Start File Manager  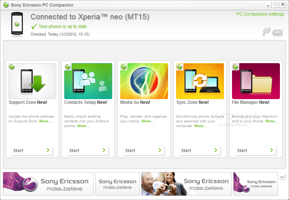[x=256, y=150]
